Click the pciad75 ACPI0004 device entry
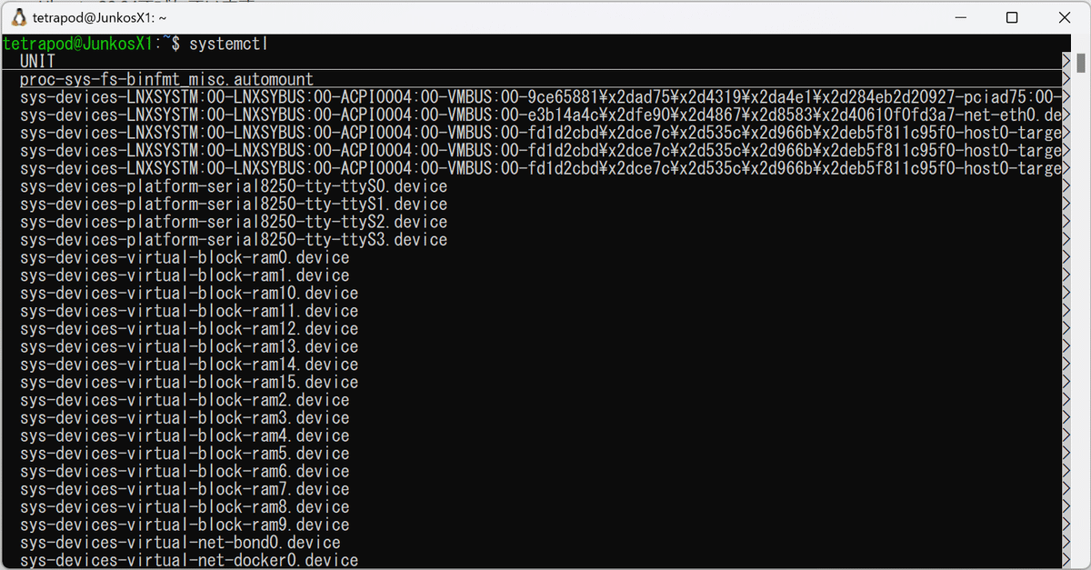This screenshot has width=1091, height=570. (364, 96)
